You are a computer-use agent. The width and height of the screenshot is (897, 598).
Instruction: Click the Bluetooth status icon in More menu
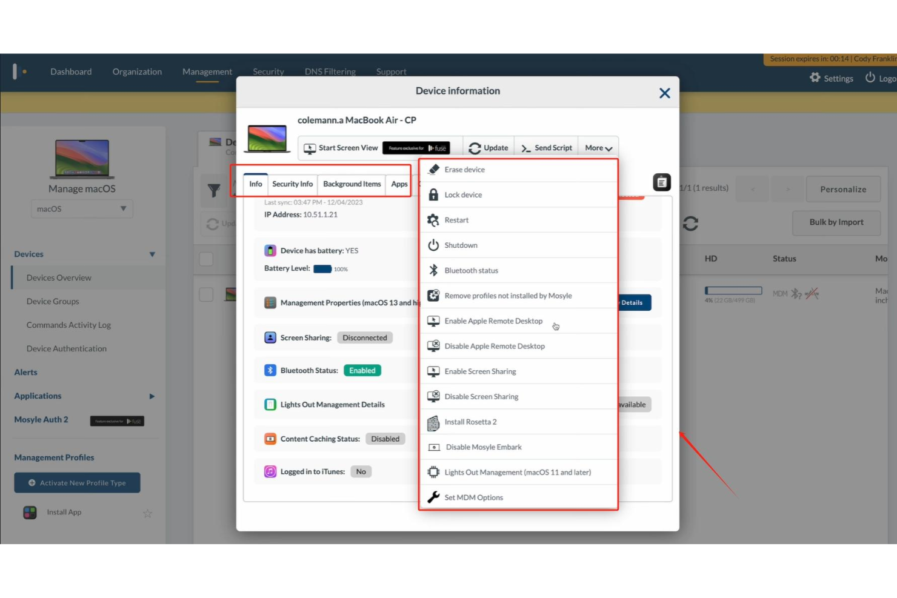tap(433, 270)
